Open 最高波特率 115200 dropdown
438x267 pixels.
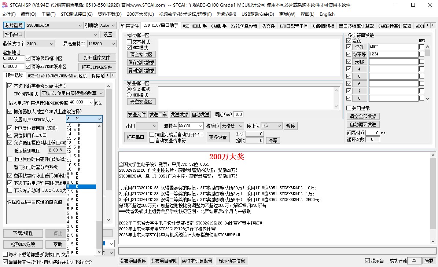[102, 44]
